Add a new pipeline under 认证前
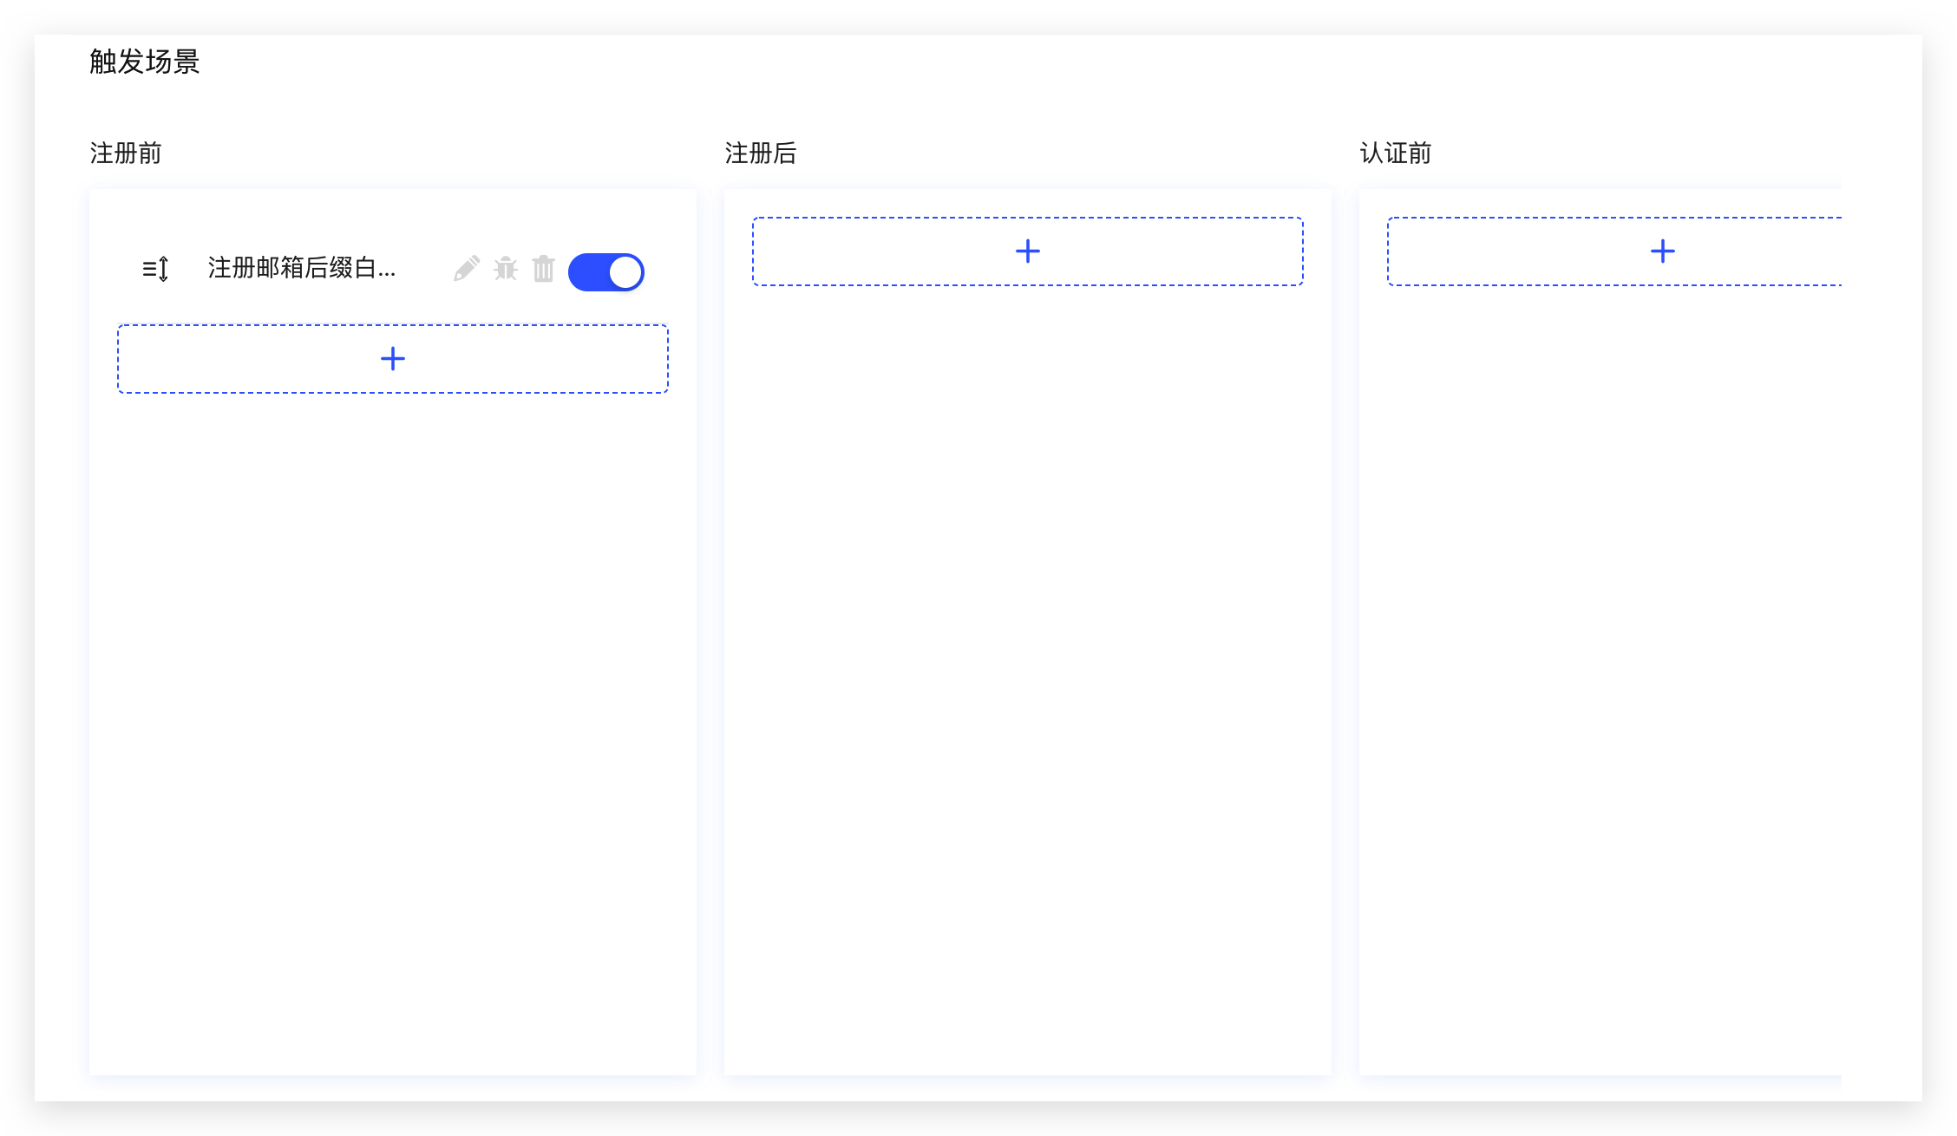1957x1136 pixels. tap(1614, 251)
